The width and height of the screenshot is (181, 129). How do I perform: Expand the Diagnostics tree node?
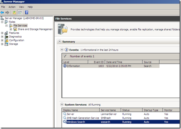(2, 37)
